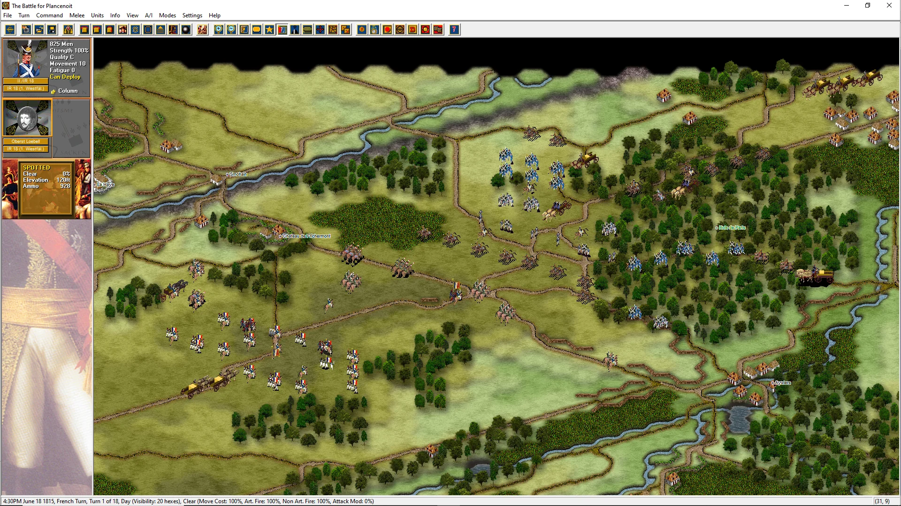Open the Modes menu
This screenshot has width=901, height=506.
tap(167, 15)
